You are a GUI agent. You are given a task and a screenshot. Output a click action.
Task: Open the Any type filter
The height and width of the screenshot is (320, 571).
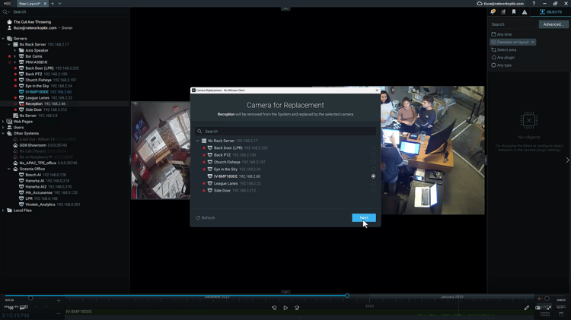point(502,65)
